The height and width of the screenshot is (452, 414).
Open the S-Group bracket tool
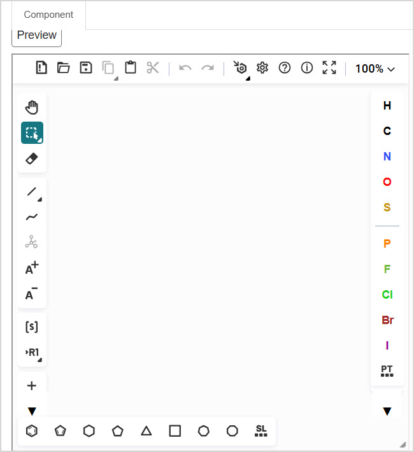[x=32, y=327]
